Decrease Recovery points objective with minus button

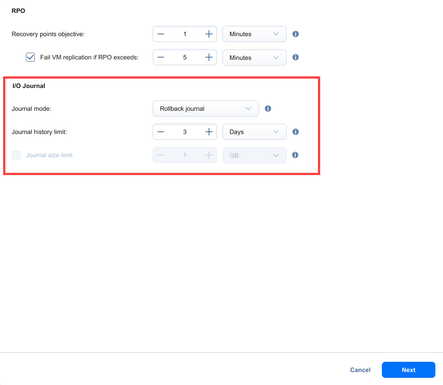(x=161, y=34)
